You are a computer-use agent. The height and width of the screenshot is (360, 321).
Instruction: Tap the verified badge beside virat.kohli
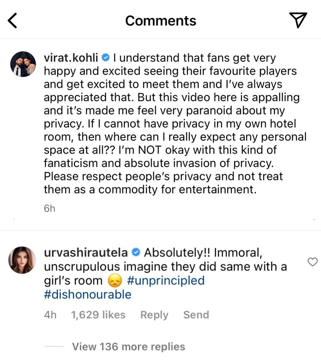pos(106,58)
